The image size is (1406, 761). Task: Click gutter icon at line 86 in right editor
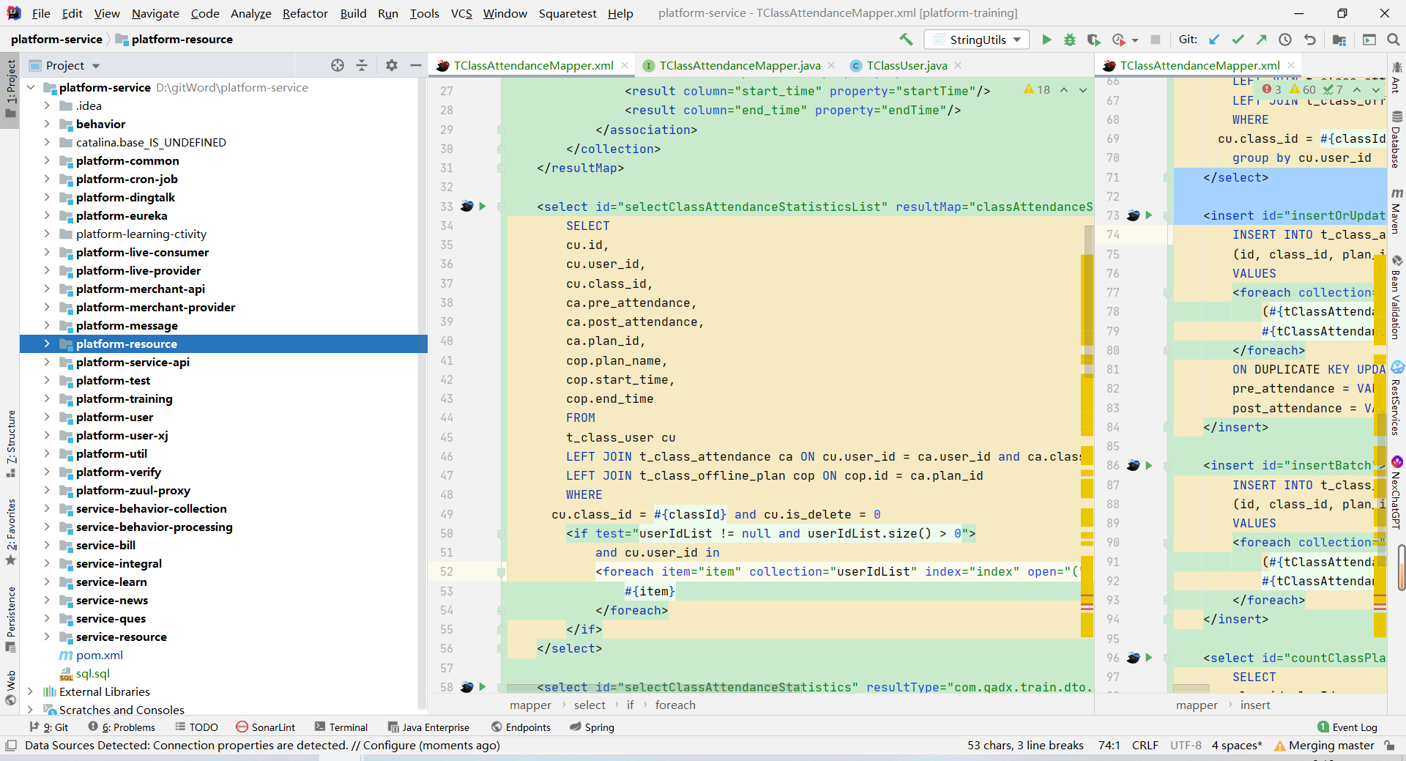tap(1134, 465)
